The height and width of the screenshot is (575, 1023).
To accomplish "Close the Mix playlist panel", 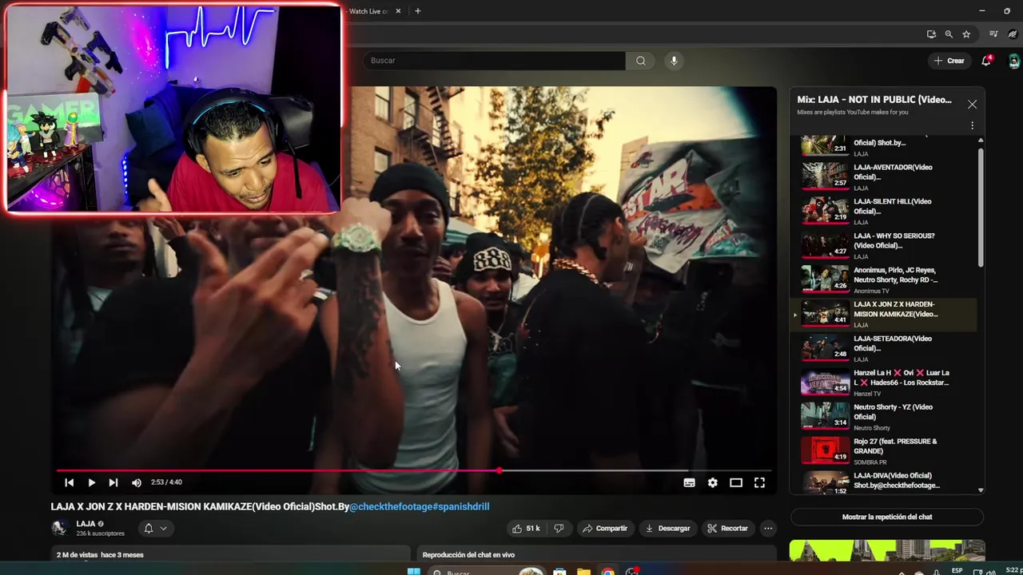I will tap(972, 105).
